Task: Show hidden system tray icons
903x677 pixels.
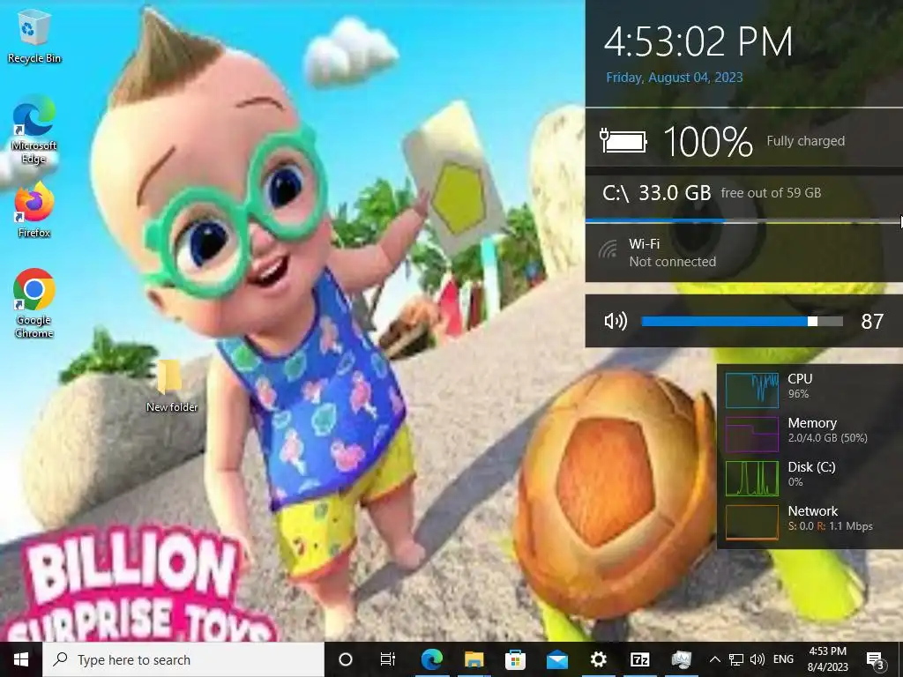Action: (x=714, y=659)
